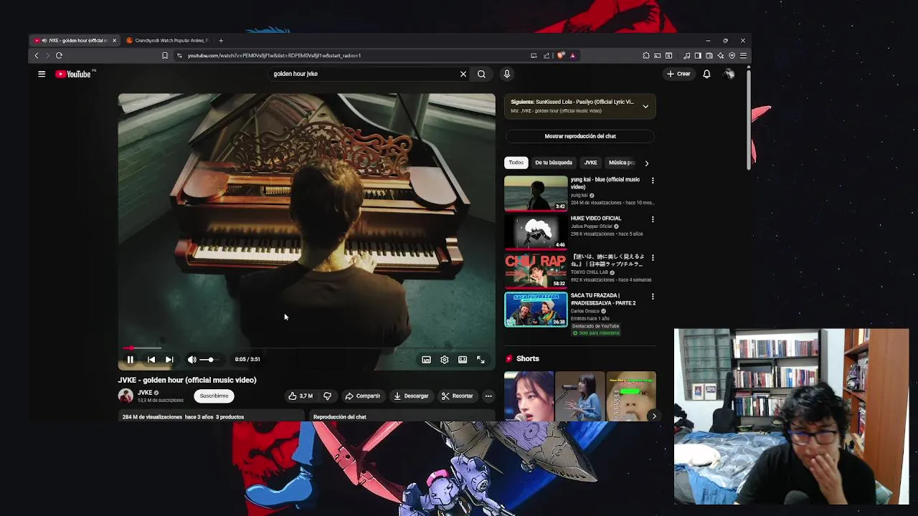Open options menu for yung kai blue video
Viewport: 918px width, 516px height.
click(653, 181)
